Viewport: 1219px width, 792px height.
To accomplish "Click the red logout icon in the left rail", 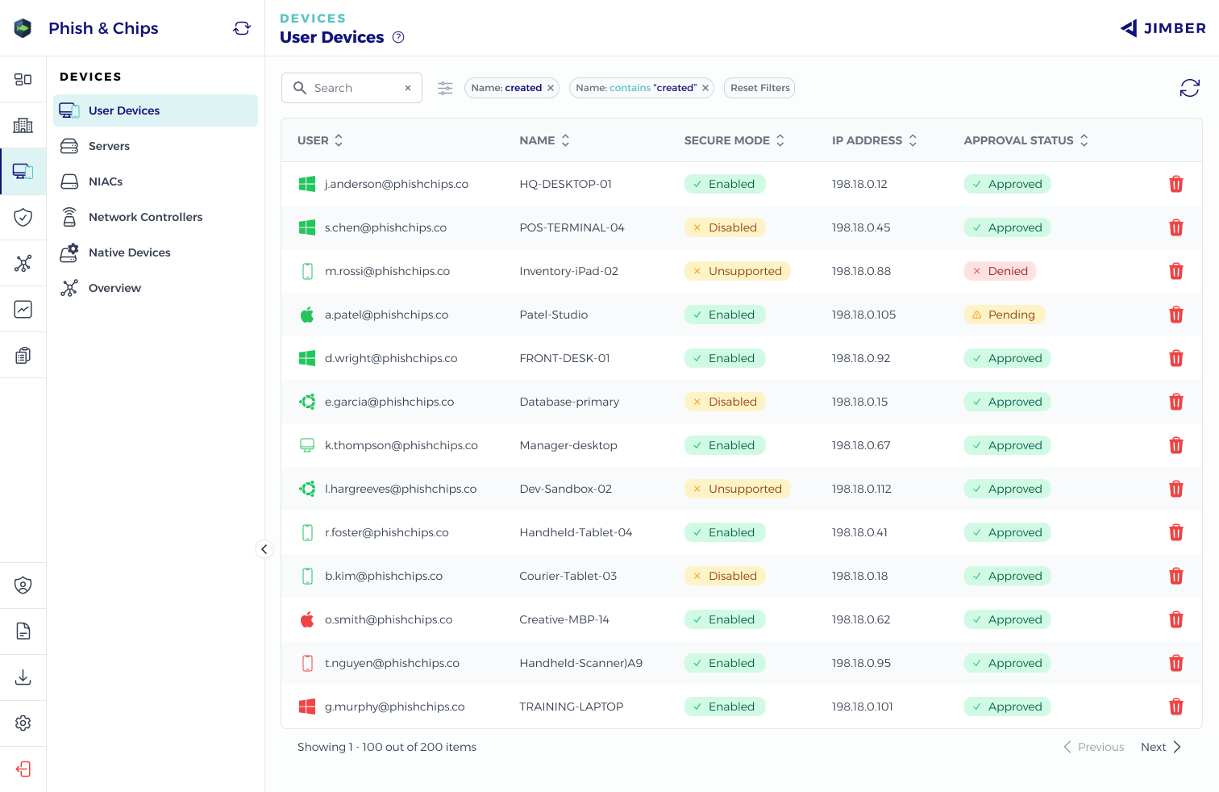I will (23, 769).
